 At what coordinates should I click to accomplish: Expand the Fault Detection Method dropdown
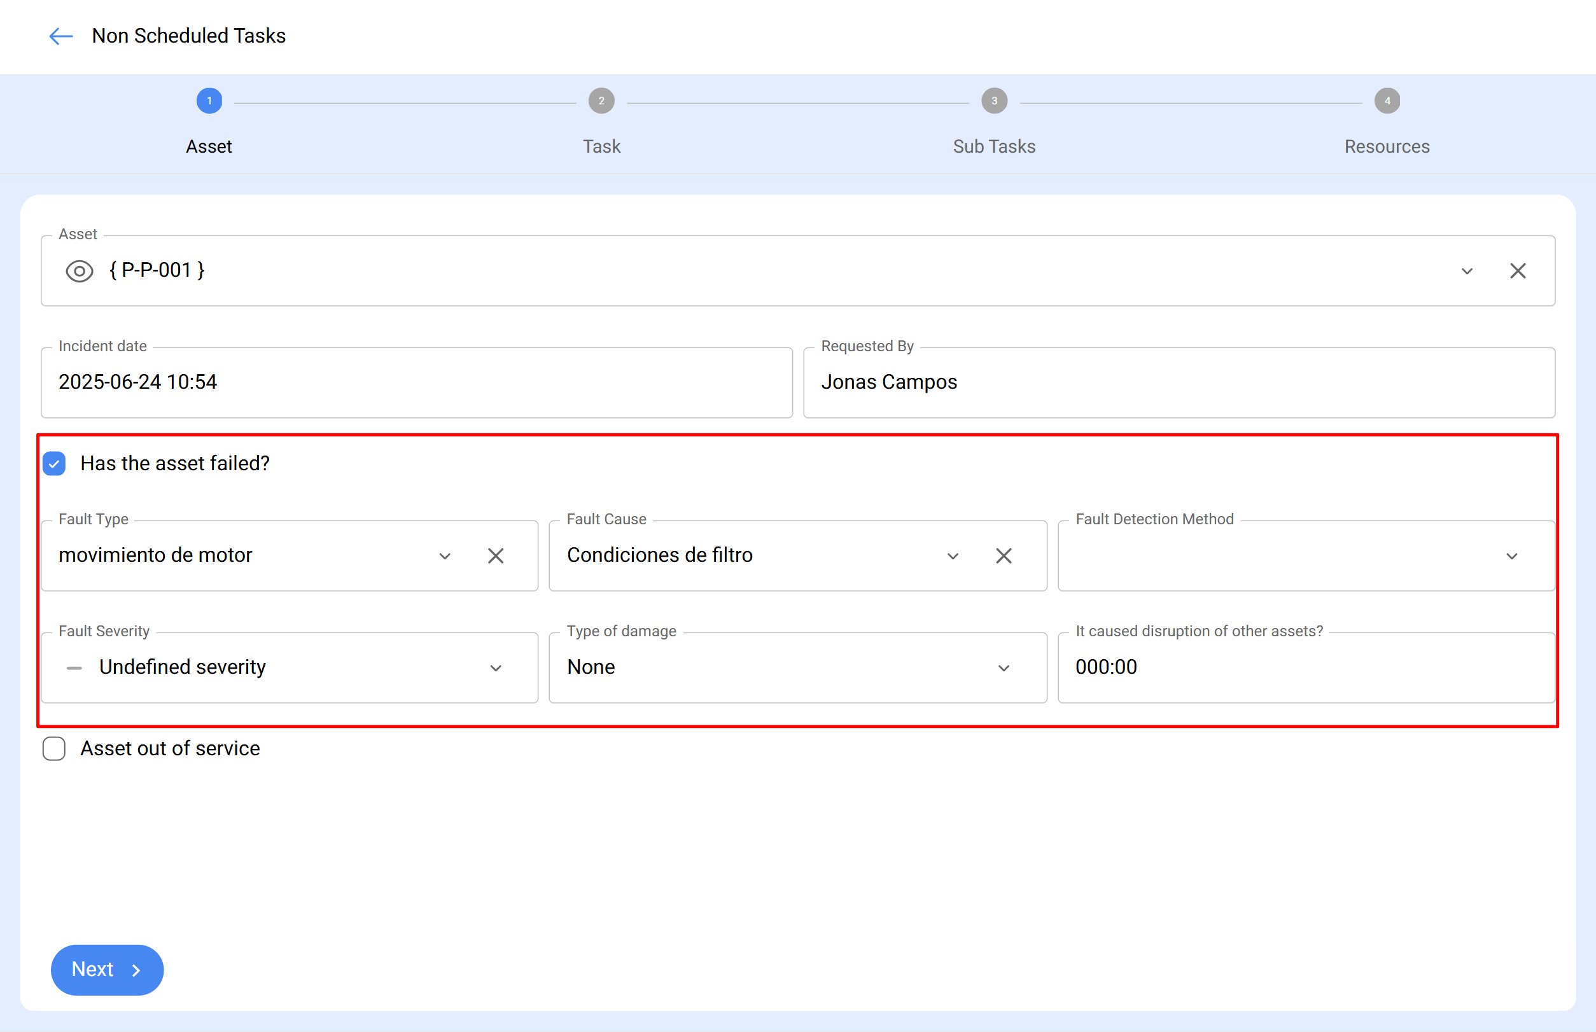point(1511,555)
